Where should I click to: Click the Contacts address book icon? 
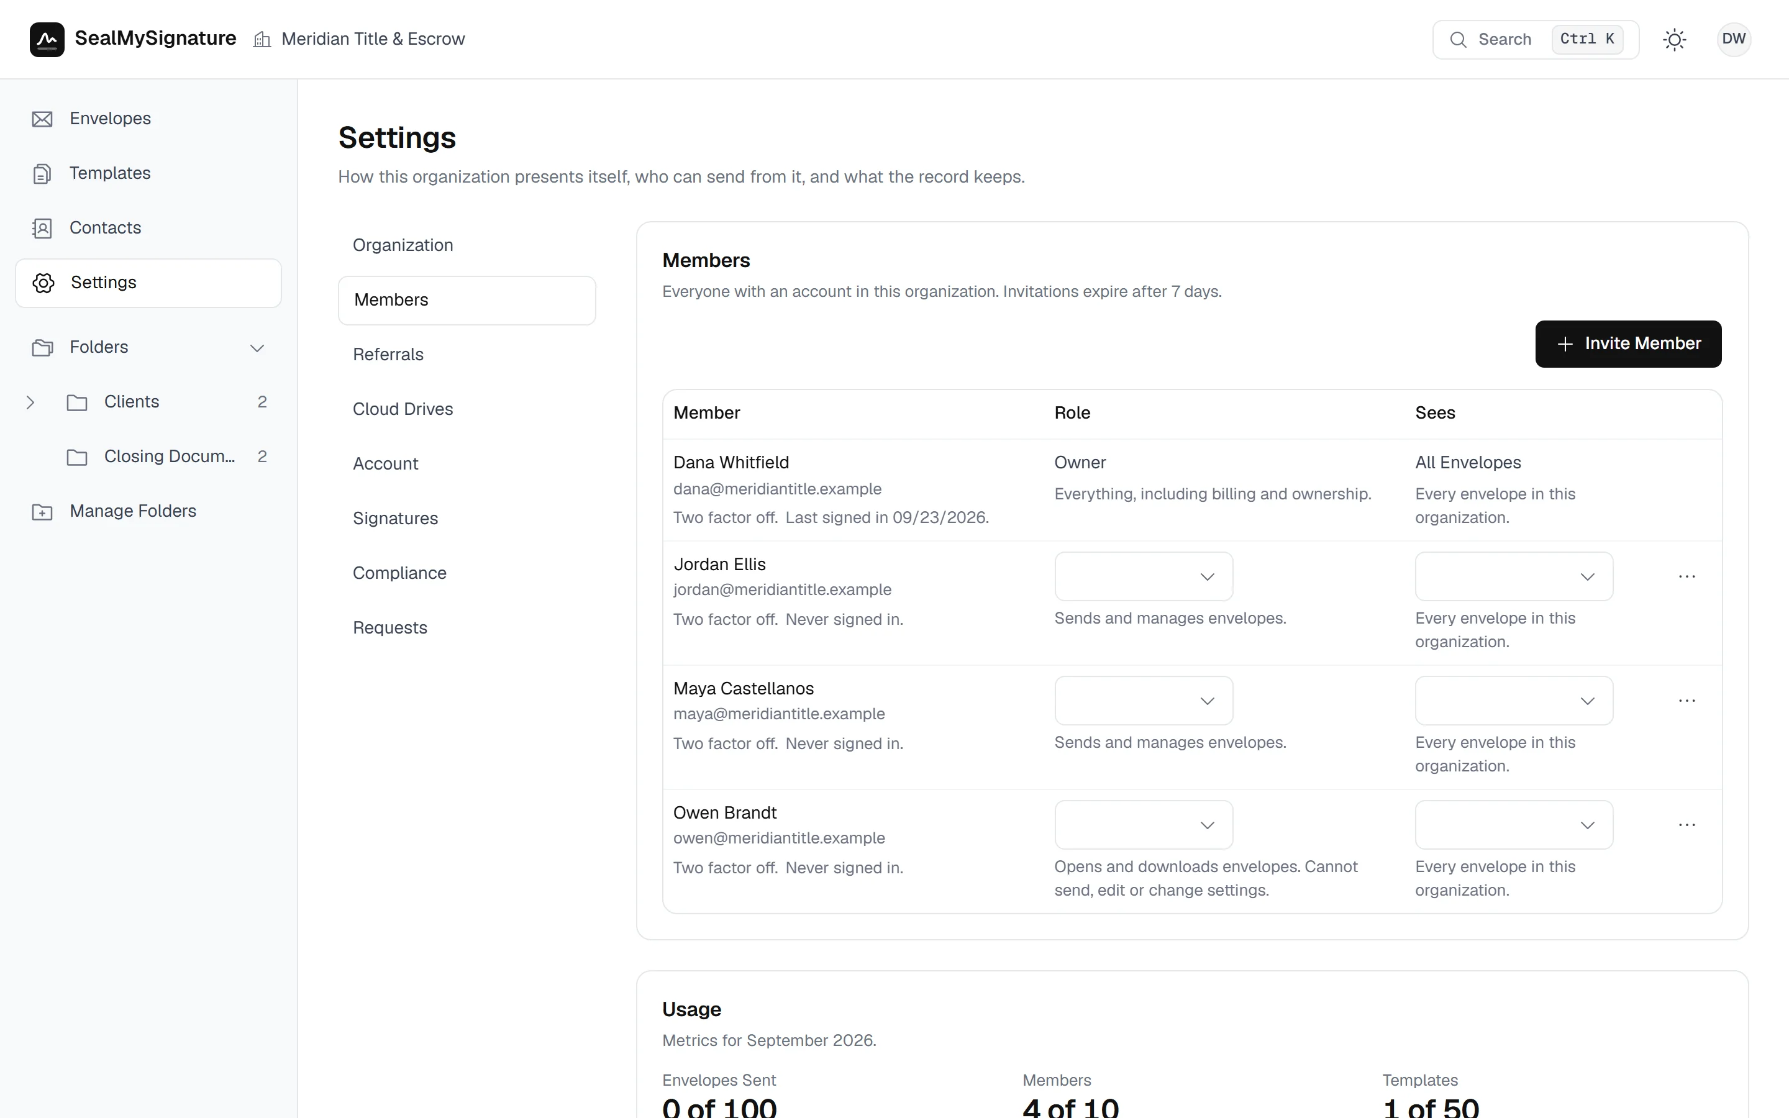42,229
